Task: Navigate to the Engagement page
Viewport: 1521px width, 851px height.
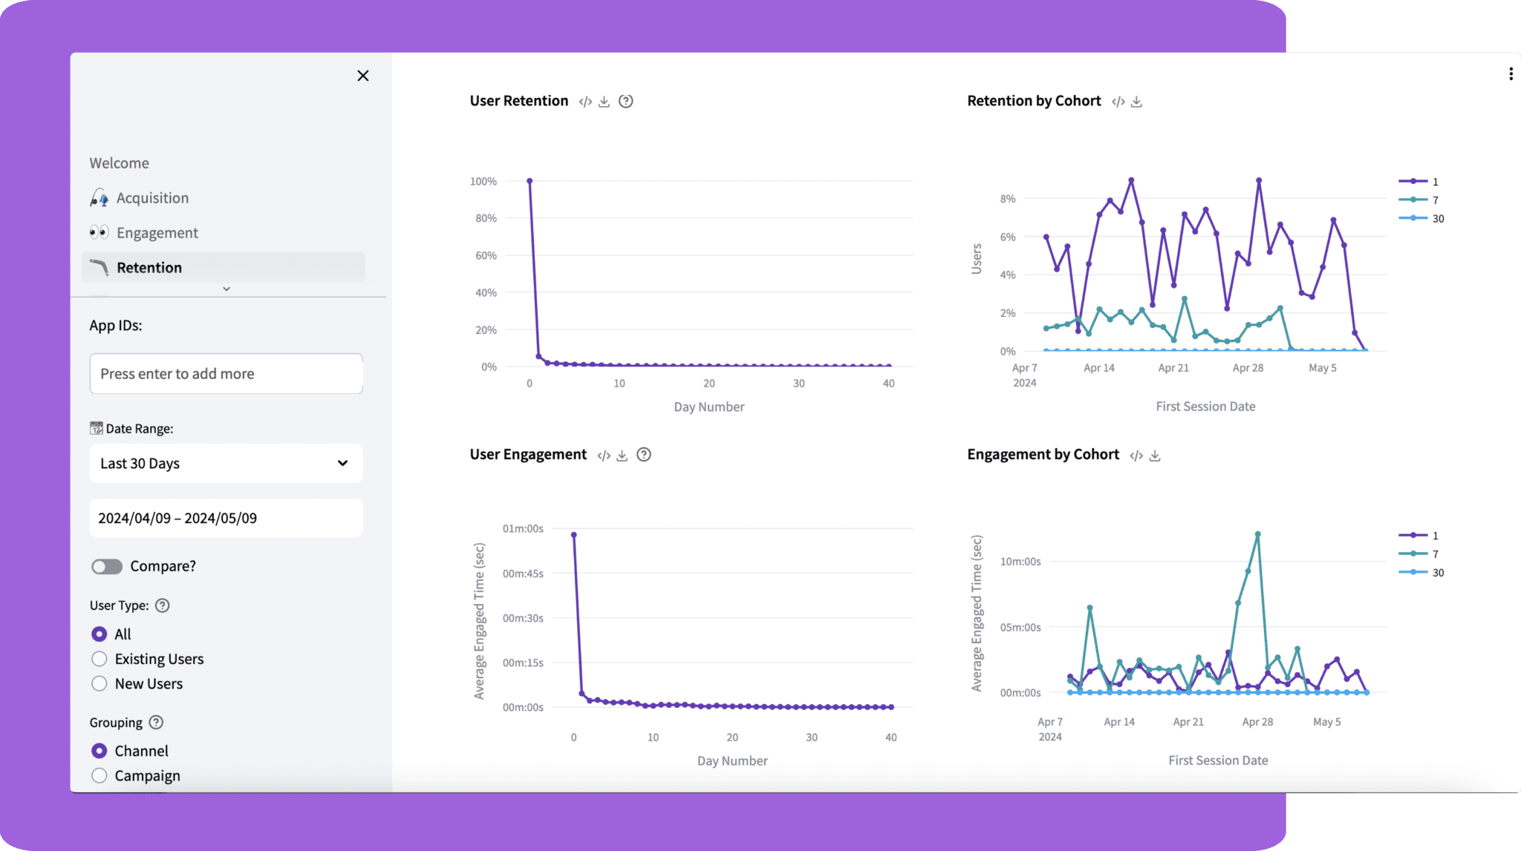Action: click(157, 233)
